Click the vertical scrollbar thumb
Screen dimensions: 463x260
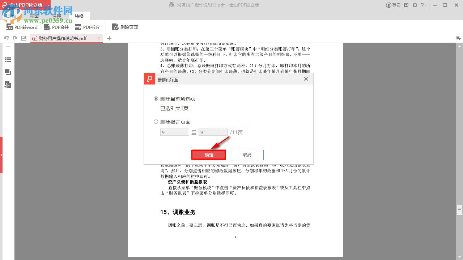click(x=460, y=209)
